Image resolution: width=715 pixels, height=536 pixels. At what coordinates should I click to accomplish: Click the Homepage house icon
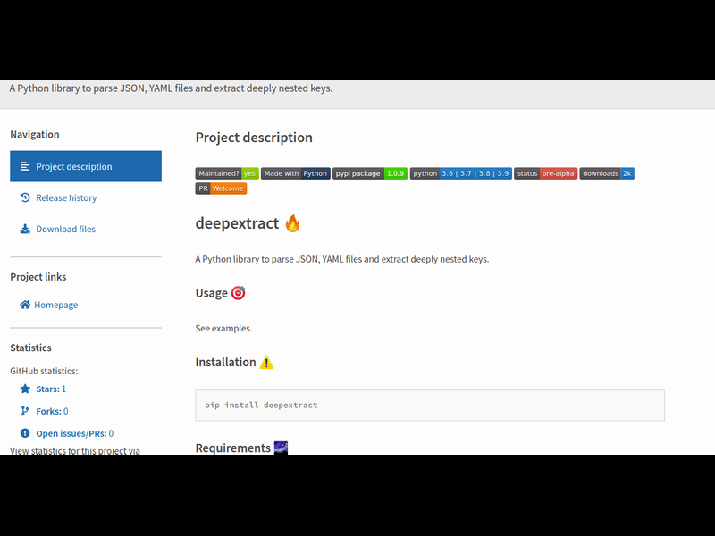click(x=25, y=305)
